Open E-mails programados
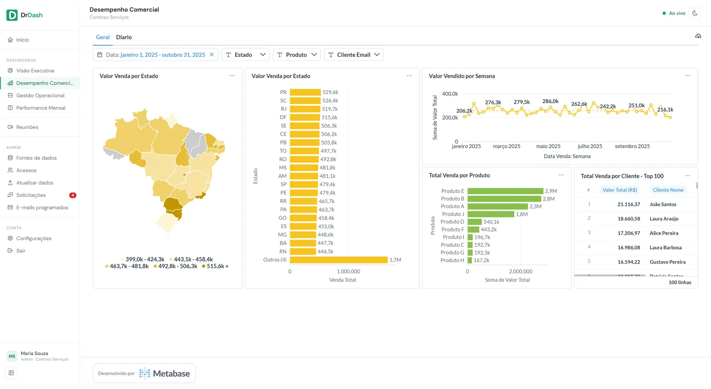The height and width of the screenshot is (389, 711). 40,208
